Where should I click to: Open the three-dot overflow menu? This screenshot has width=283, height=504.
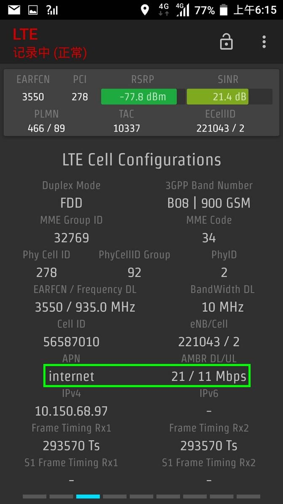click(264, 42)
